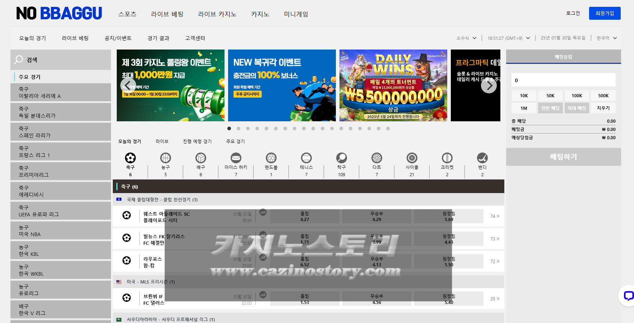Click the 베팅하기 place bet button

pyautogui.click(x=563, y=157)
